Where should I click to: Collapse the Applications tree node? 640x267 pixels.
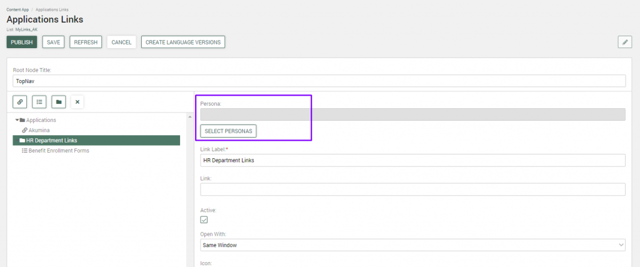17,120
